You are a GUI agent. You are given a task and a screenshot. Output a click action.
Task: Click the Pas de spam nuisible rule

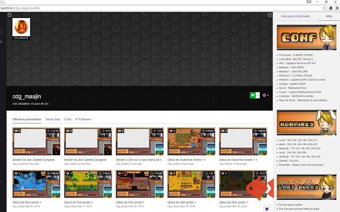pos(291,205)
